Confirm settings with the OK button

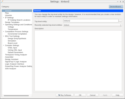coord(80,95)
